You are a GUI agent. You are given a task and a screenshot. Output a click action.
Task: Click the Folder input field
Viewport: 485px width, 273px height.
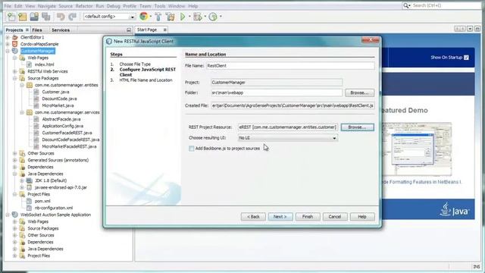pyautogui.click(x=277, y=93)
